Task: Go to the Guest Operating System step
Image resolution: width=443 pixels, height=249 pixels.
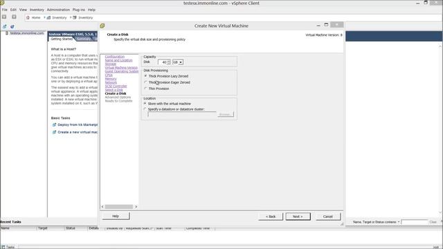Action: click(122, 71)
